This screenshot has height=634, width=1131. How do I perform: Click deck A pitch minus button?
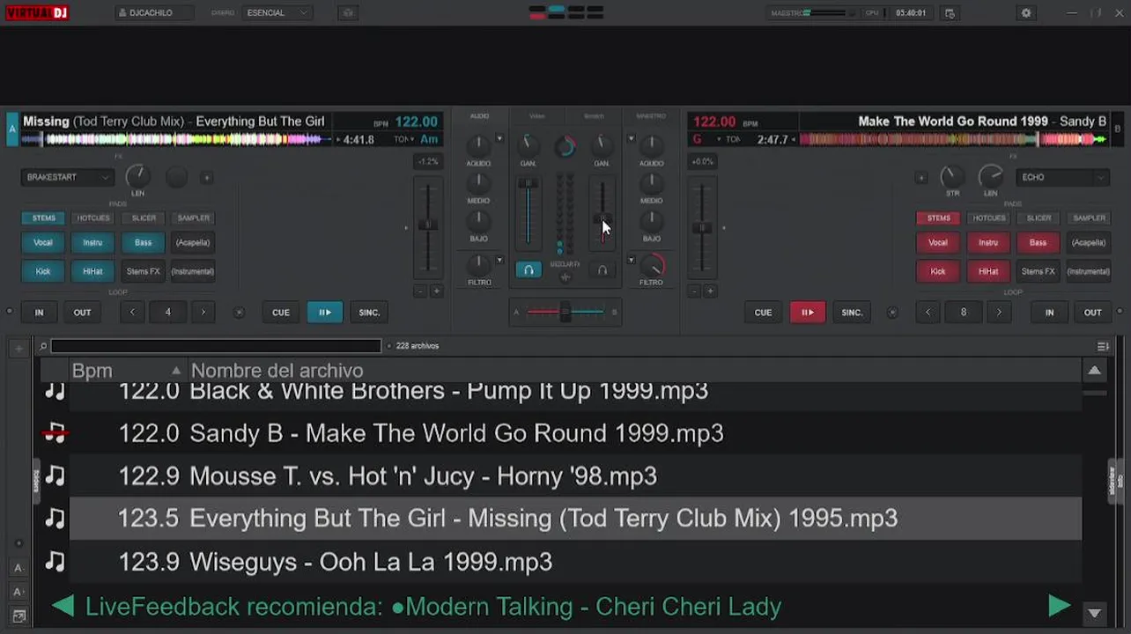click(419, 291)
